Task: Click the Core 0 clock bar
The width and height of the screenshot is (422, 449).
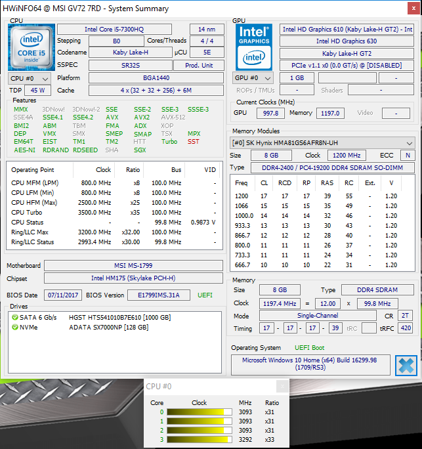Action: coord(200,412)
